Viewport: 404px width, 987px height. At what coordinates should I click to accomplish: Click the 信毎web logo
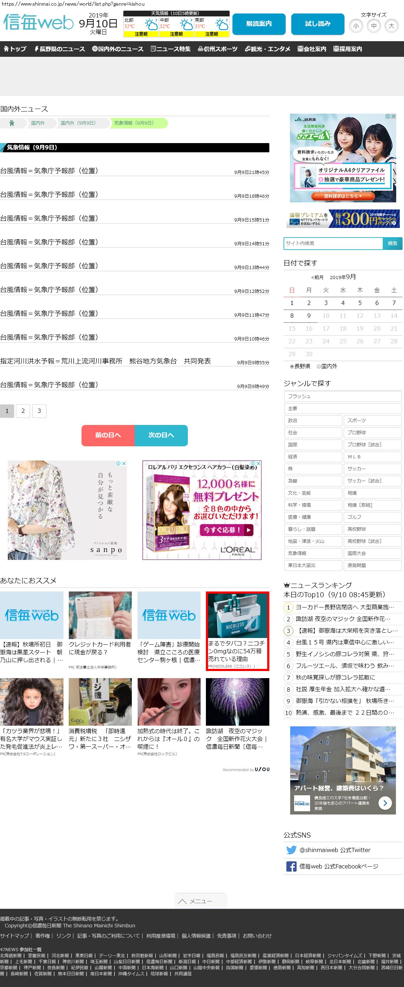coord(38,23)
